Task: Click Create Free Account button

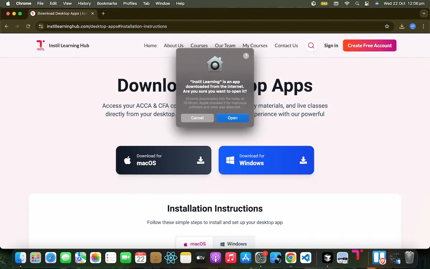Action: (x=369, y=46)
